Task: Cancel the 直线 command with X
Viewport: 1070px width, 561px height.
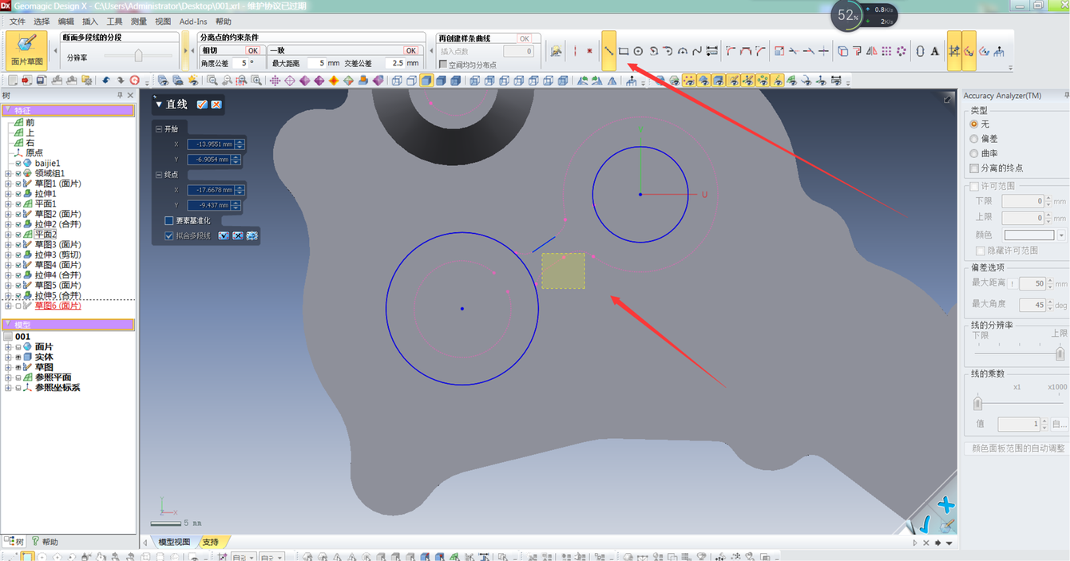Action: (x=216, y=105)
